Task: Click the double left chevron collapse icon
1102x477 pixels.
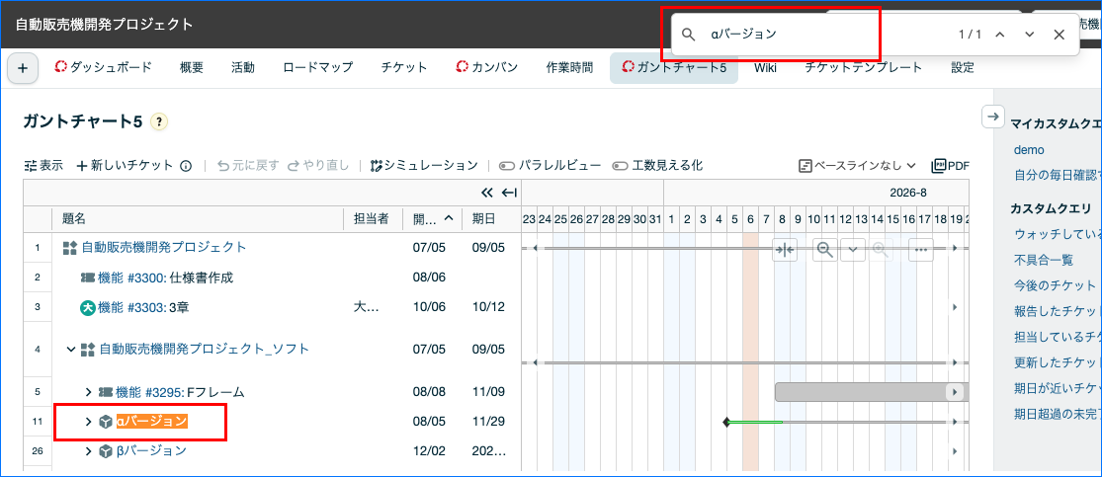Action: tap(487, 193)
